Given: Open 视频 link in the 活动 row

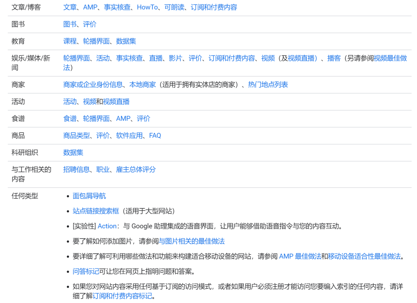Looking at the screenshot, I should (90, 102).
